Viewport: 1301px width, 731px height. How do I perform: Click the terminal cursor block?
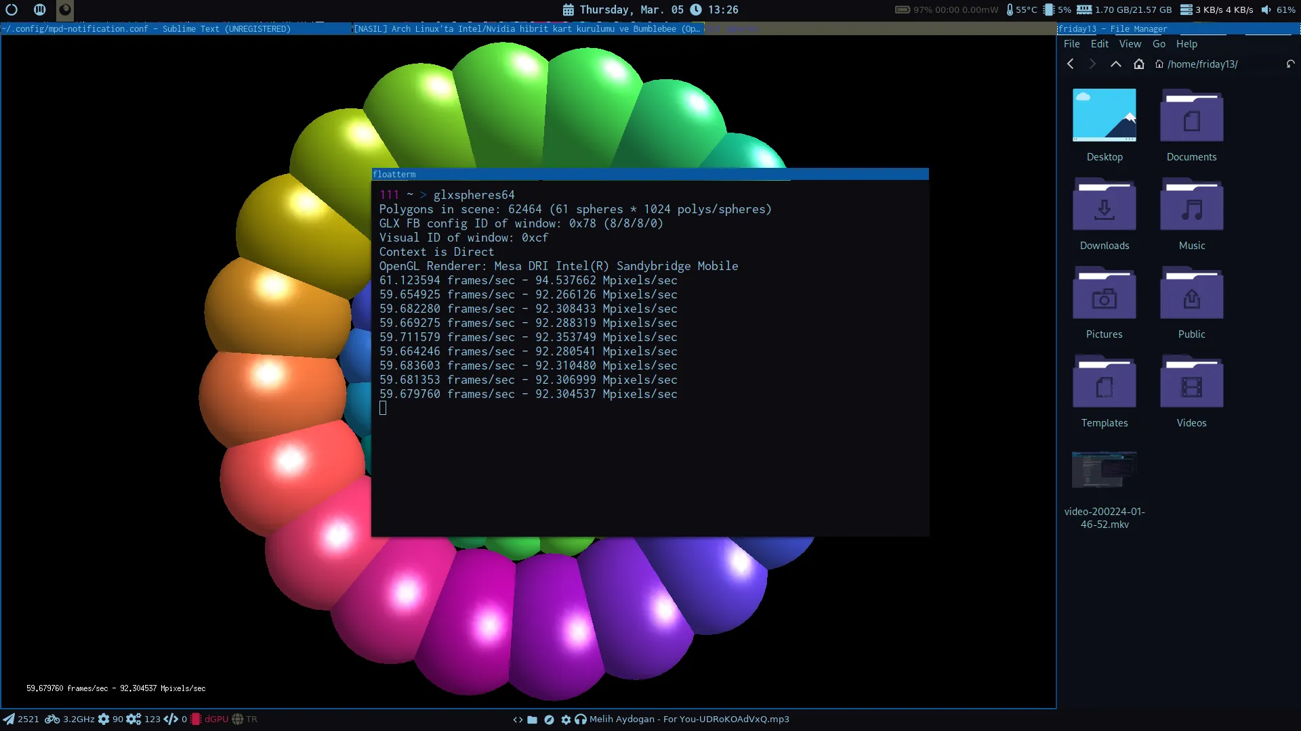click(x=383, y=407)
